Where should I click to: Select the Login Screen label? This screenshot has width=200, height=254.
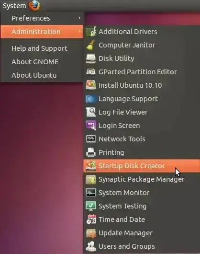[119, 126]
